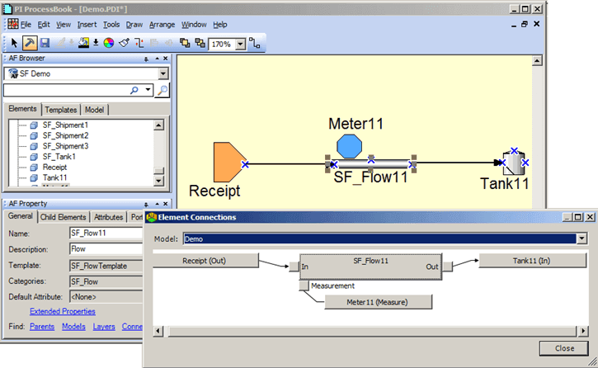This screenshot has height=368, width=598.
Task: Pin the AF Property panel
Action: coord(146,204)
